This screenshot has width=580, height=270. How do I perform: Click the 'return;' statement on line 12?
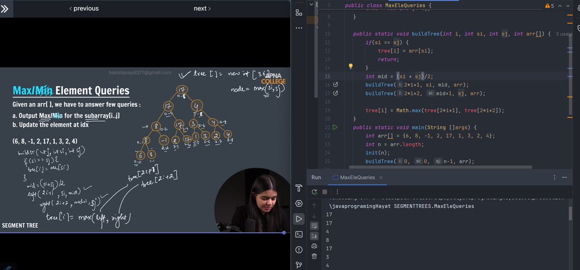point(389,59)
